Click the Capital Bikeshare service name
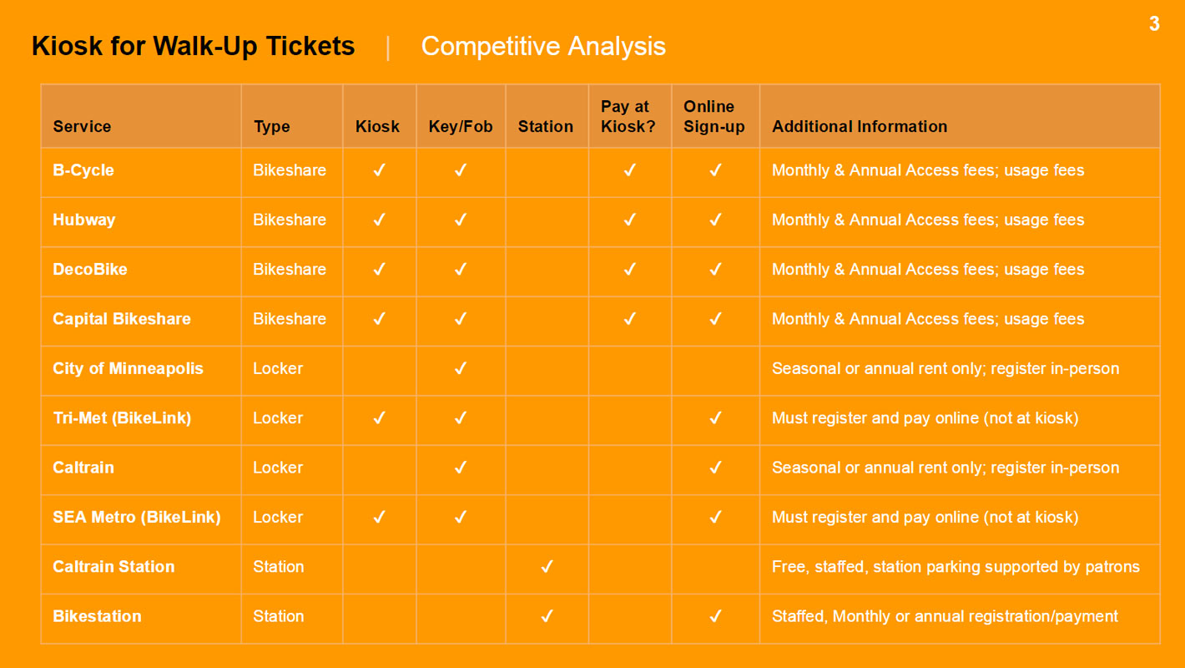Image resolution: width=1185 pixels, height=668 pixels. 122,319
